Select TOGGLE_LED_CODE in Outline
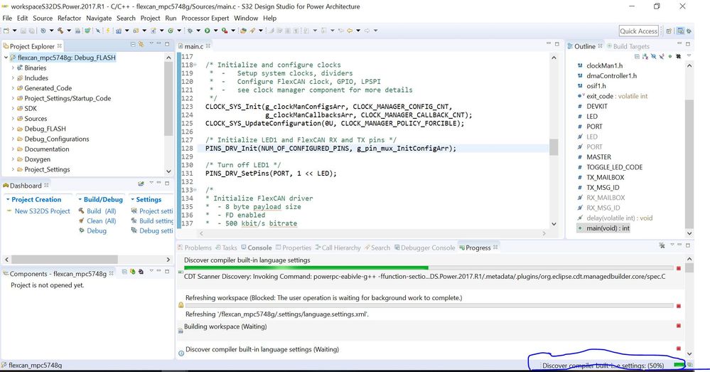 615,166
